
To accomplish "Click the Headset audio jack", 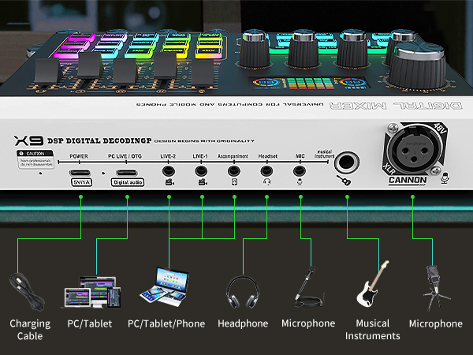I will coord(266,171).
